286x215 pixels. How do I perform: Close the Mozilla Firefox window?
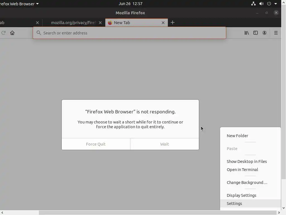point(276,13)
